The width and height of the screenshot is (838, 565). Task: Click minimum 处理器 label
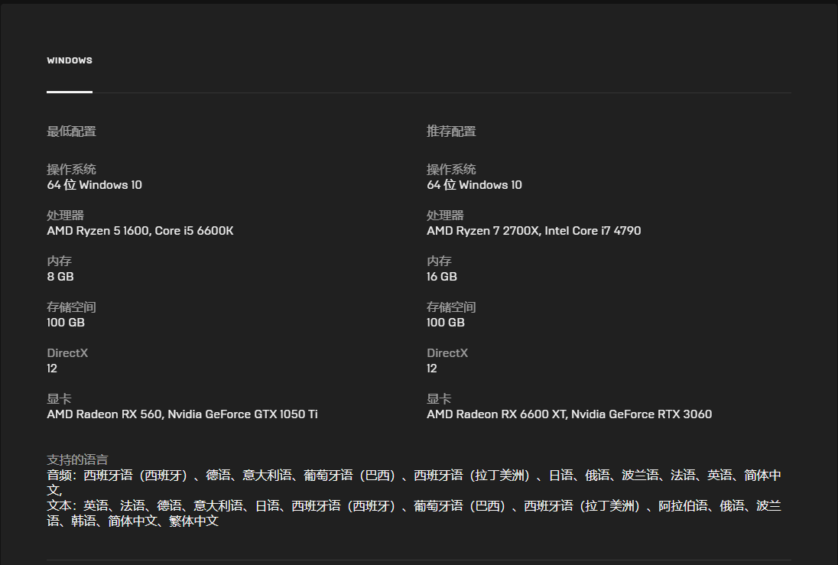(x=65, y=216)
